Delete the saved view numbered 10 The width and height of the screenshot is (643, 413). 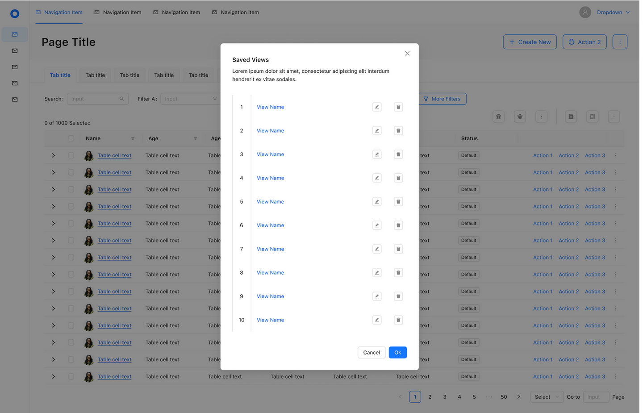click(x=398, y=320)
